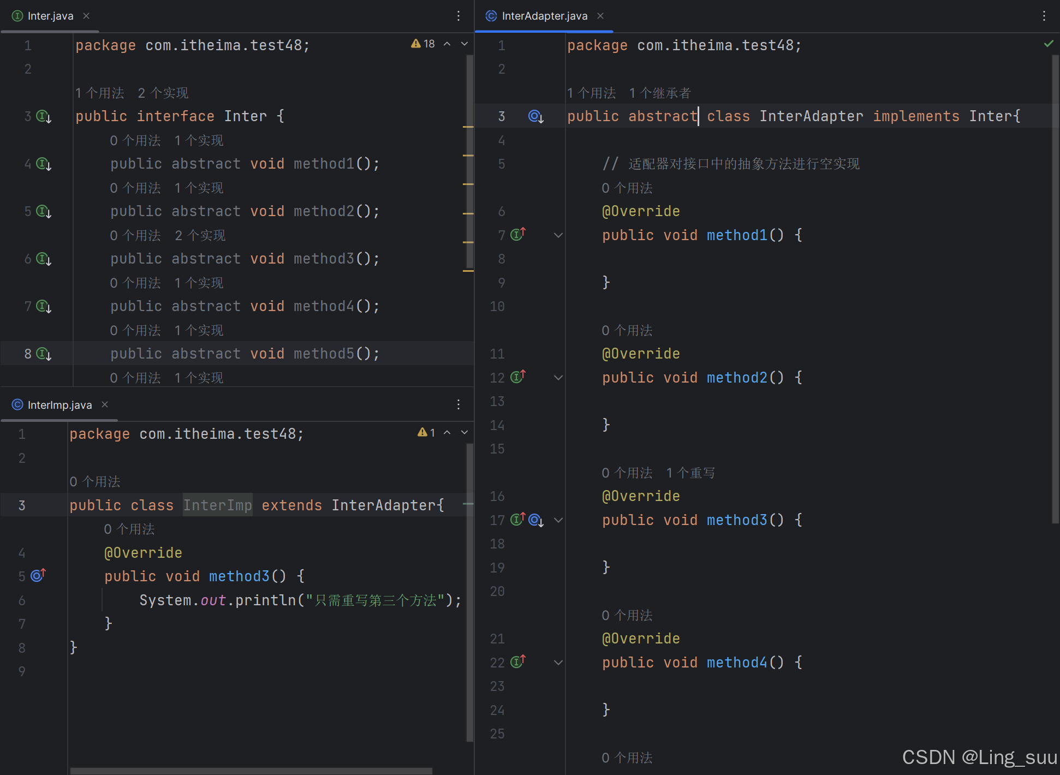Switch to the Inter.java tab
Screen dimensions: 1060x775
50,16
